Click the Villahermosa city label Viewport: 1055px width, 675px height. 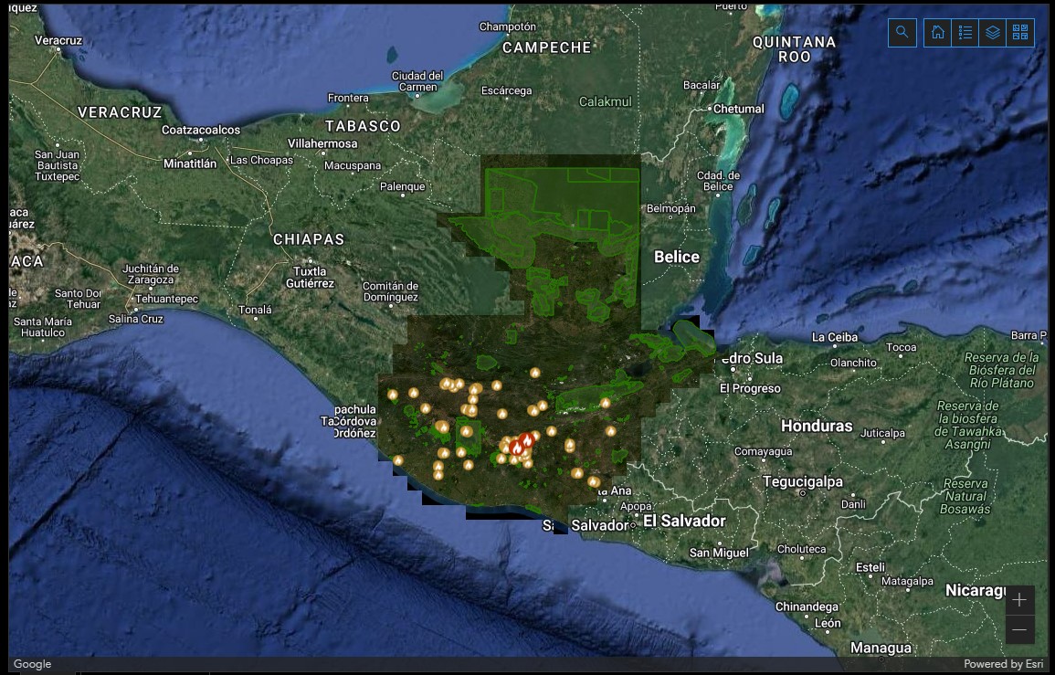tap(322, 144)
